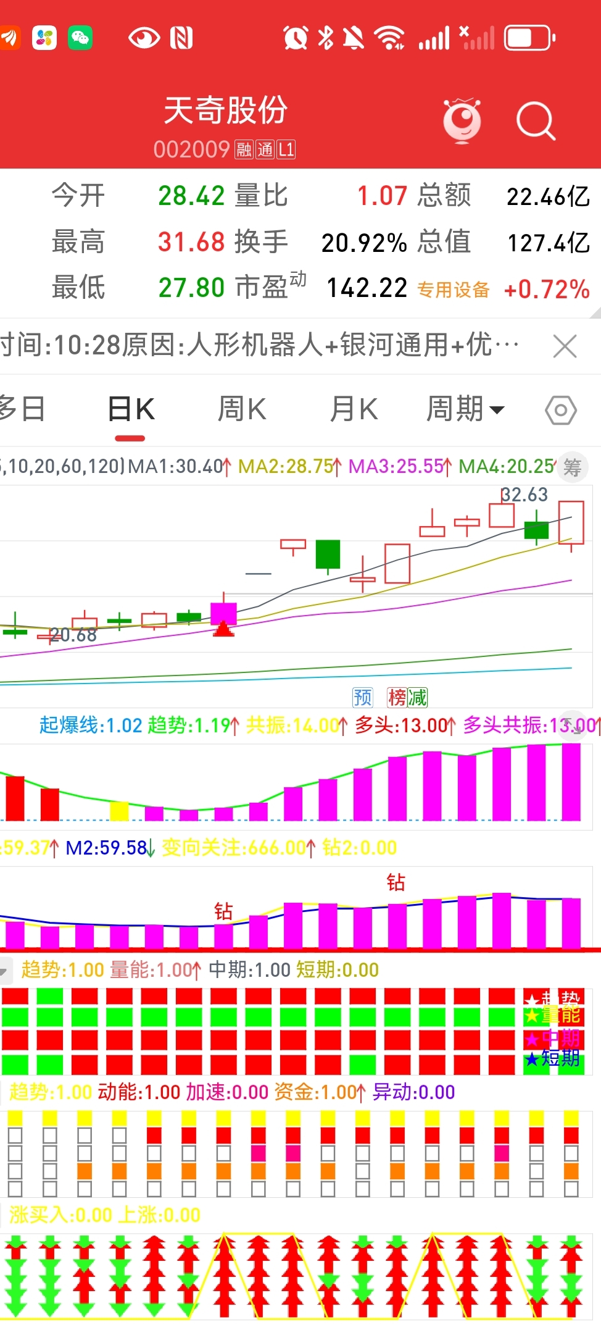
Task: Open the 周期 period dropdown
Action: click(466, 410)
